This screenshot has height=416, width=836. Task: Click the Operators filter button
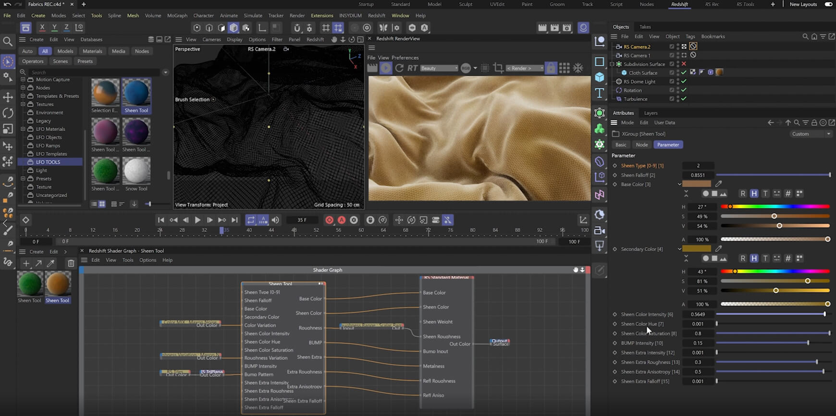(33, 61)
